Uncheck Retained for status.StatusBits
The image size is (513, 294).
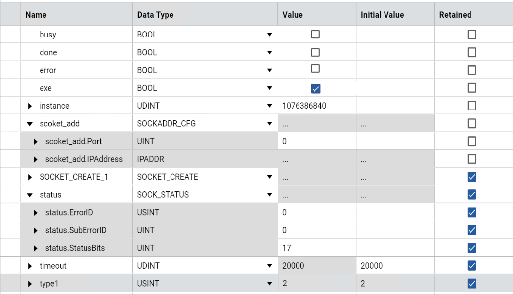point(472,248)
